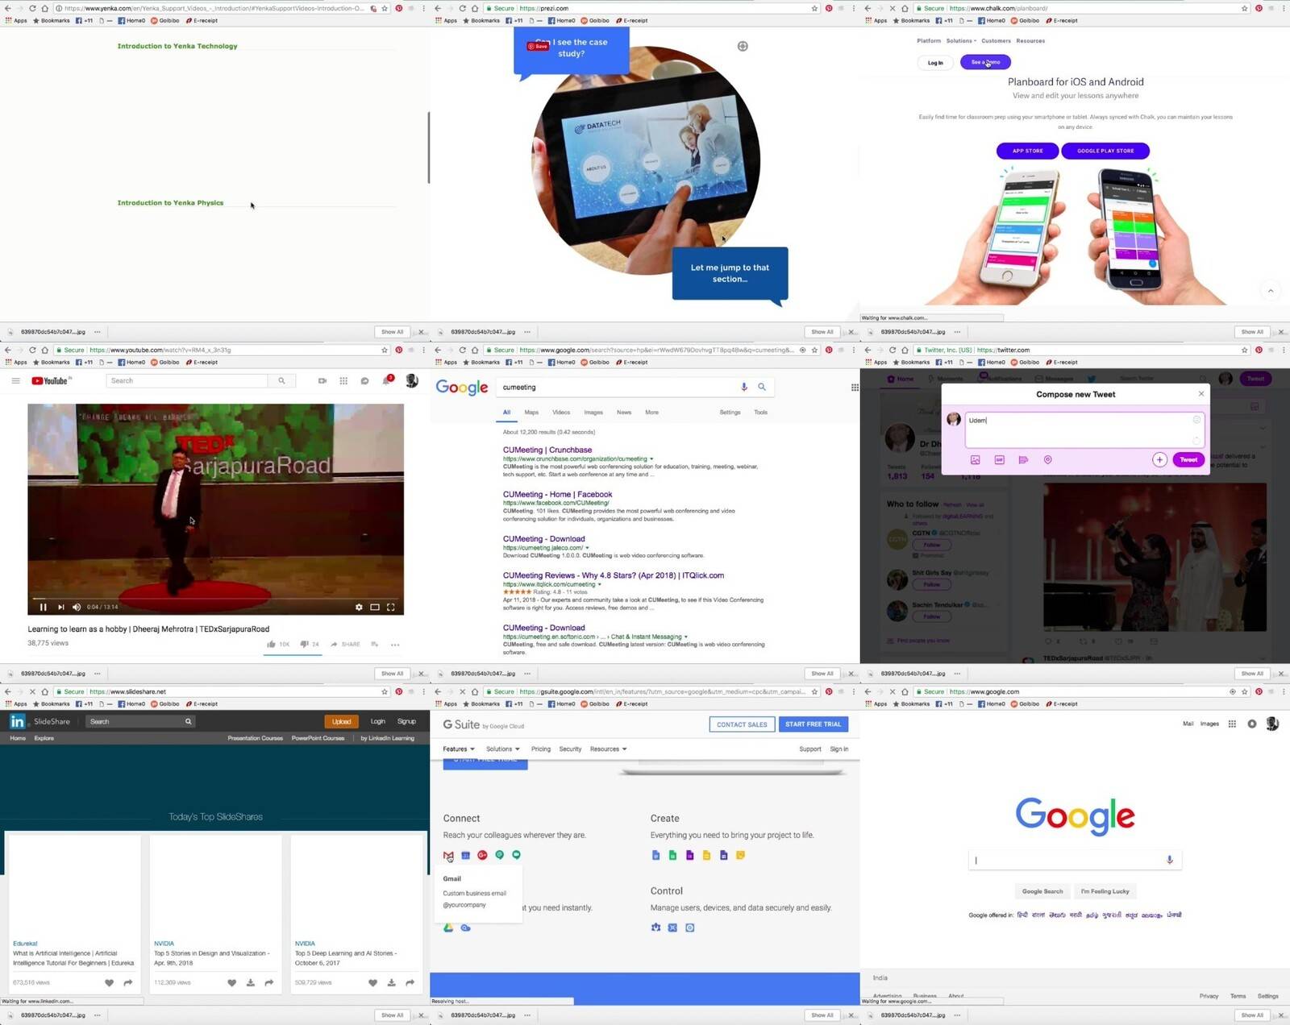Click "Let me jump to that section" on Prezi

pyautogui.click(x=730, y=273)
